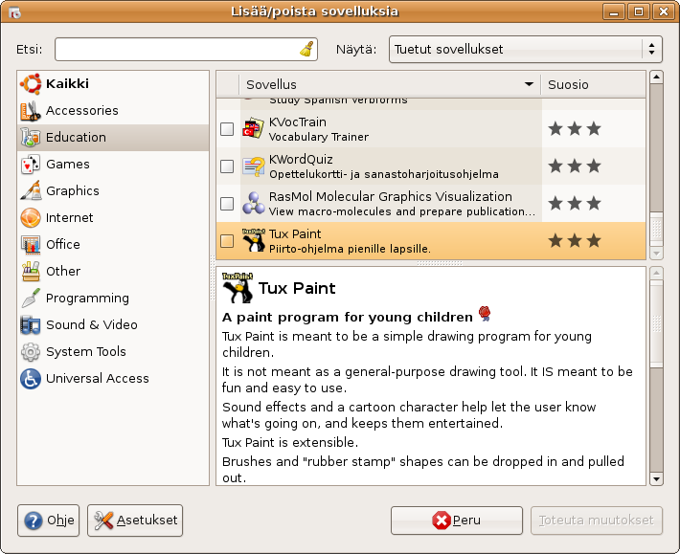The width and height of the screenshot is (680, 554).
Task: Click the Tux Paint icon in the list row
Action: pos(253,240)
